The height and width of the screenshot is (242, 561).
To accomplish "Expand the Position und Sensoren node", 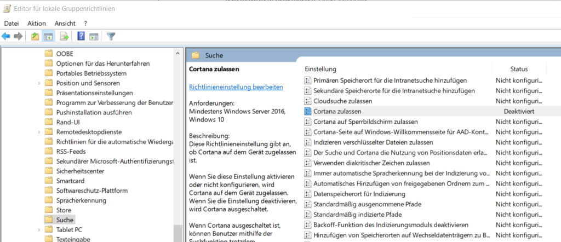I will tap(39, 83).
